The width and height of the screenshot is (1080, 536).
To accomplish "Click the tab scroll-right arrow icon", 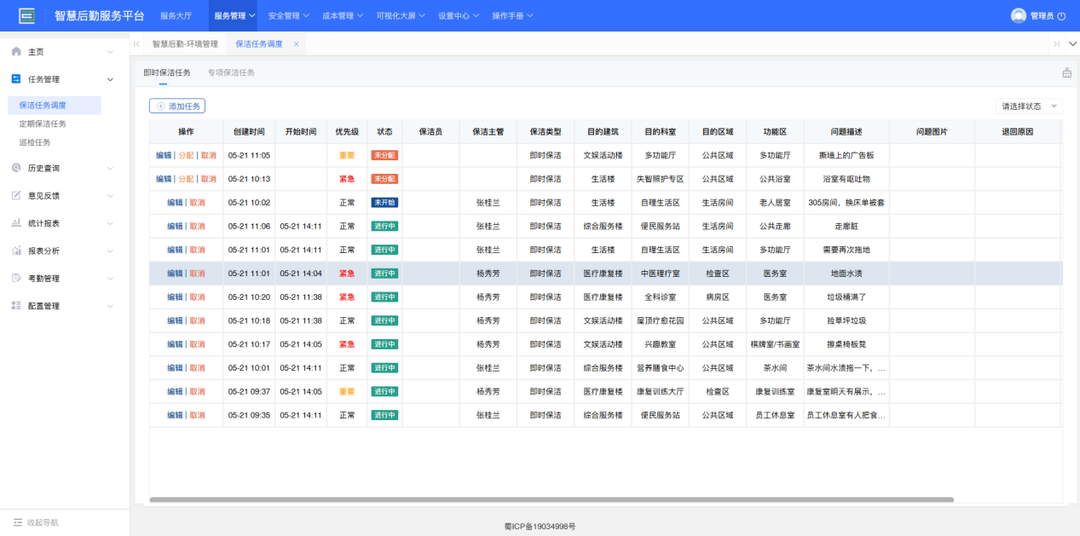I will click(x=1056, y=43).
